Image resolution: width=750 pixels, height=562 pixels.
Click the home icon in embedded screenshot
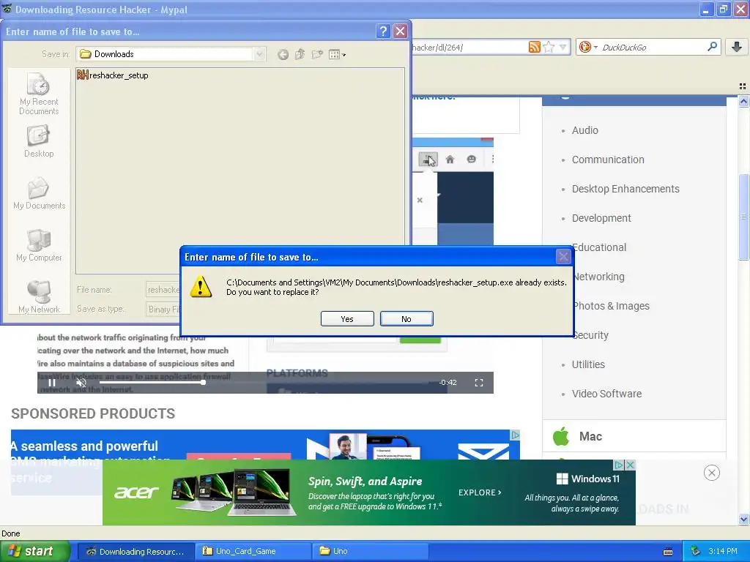point(450,159)
